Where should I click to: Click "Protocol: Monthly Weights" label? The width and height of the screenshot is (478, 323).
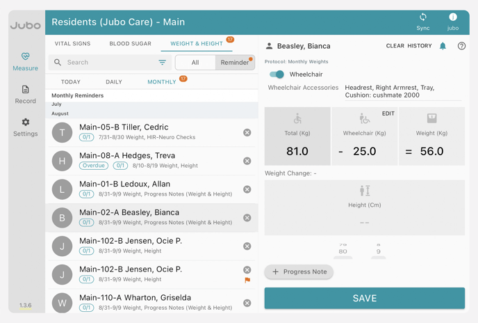tap(296, 62)
